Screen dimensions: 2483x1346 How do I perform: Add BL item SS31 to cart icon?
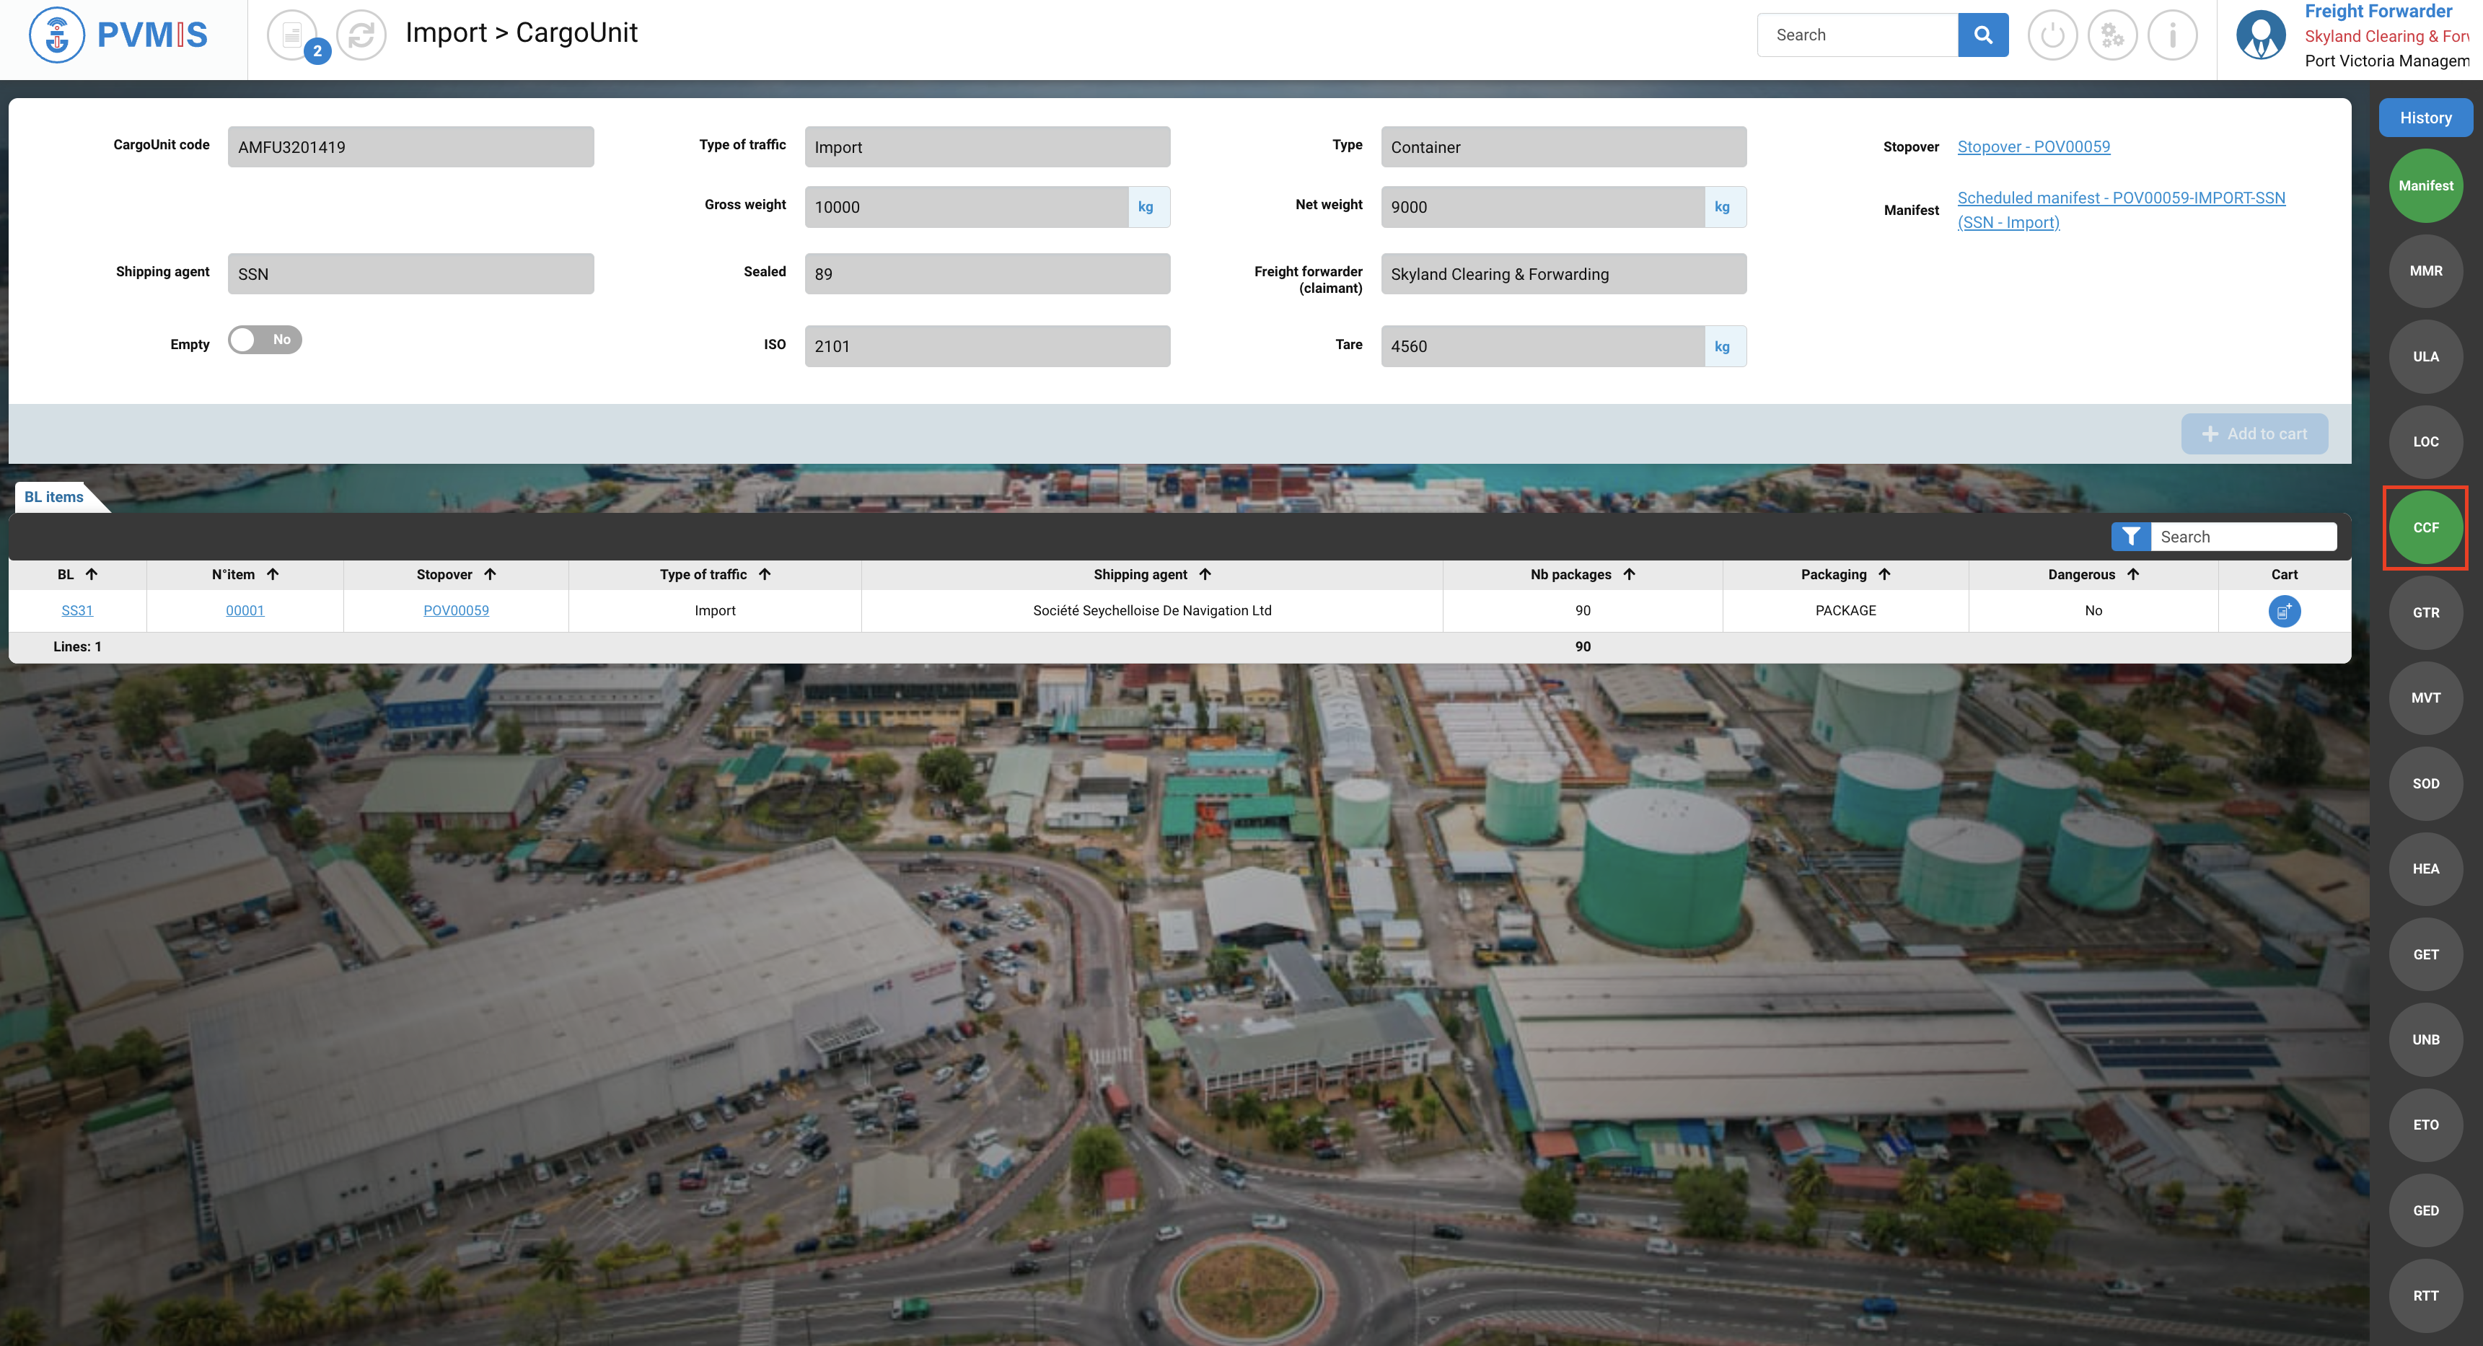(x=2283, y=611)
